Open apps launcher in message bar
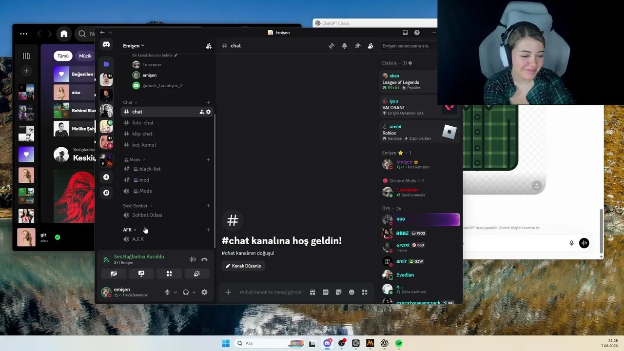 point(365,292)
